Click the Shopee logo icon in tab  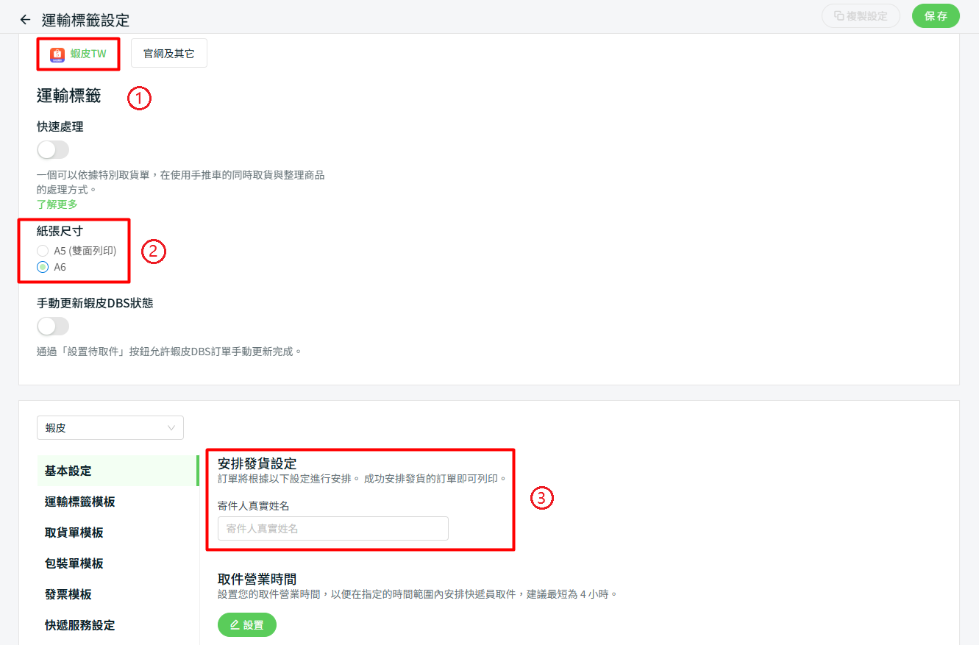click(x=57, y=54)
